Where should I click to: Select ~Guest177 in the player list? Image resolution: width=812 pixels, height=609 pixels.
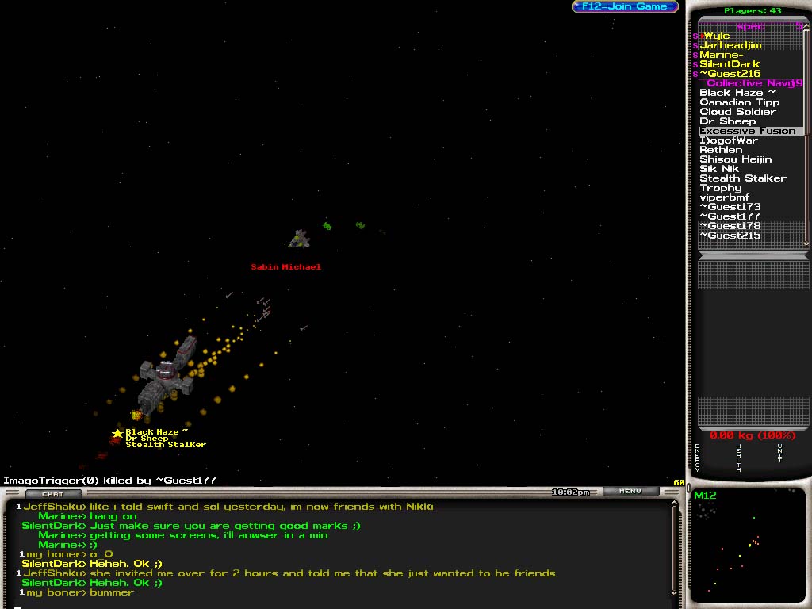pos(730,216)
